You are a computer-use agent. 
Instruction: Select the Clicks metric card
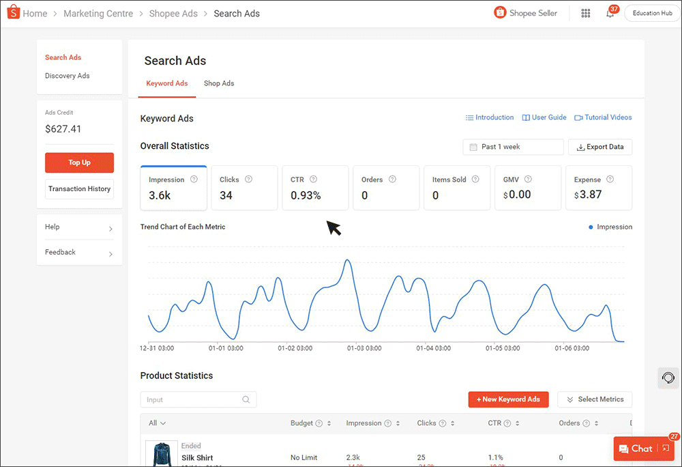[244, 188]
